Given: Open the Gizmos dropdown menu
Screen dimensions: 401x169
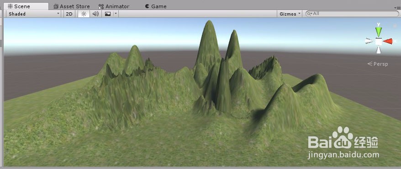Looking at the screenshot, I should (x=290, y=14).
